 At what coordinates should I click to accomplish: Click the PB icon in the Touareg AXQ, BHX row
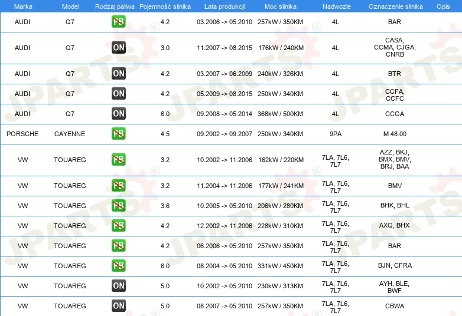click(x=119, y=226)
